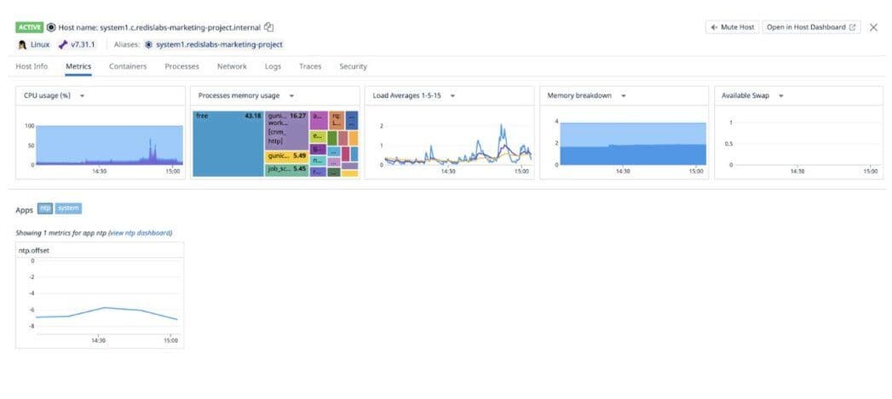The width and height of the screenshot is (892, 399).
Task: Select the free block in memory treemap
Action: pyautogui.click(x=226, y=145)
